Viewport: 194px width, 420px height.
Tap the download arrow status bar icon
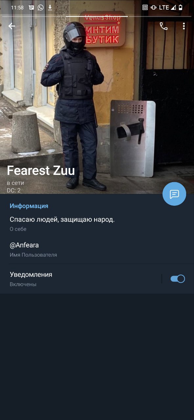pyautogui.click(x=50, y=8)
